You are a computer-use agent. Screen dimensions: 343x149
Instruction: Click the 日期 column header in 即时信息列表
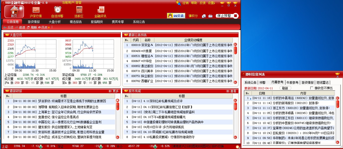(x=262, y=93)
